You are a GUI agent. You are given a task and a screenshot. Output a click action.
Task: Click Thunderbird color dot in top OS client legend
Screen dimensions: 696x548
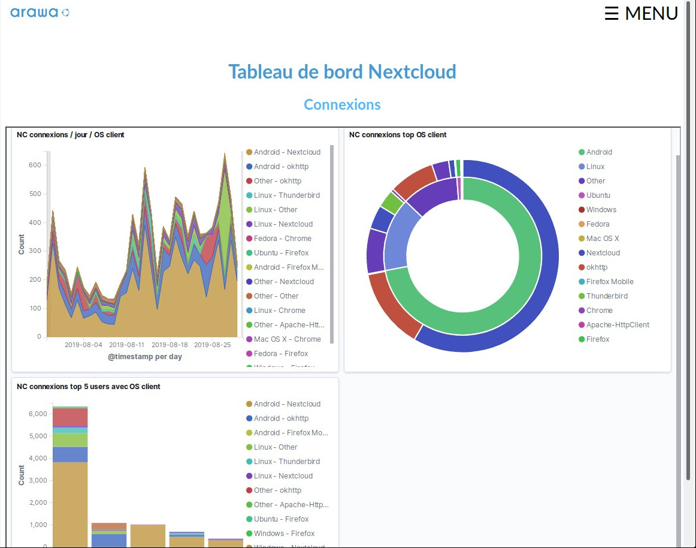point(582,296)
